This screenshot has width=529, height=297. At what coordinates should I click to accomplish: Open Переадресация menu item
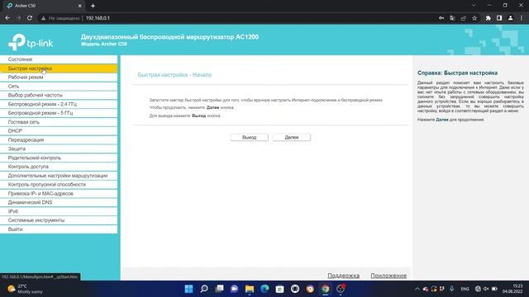pos(59,139)
